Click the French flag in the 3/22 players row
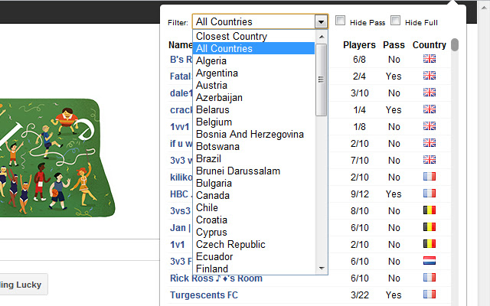This screenshot has height=306, width=490. (x=430, y=295)
